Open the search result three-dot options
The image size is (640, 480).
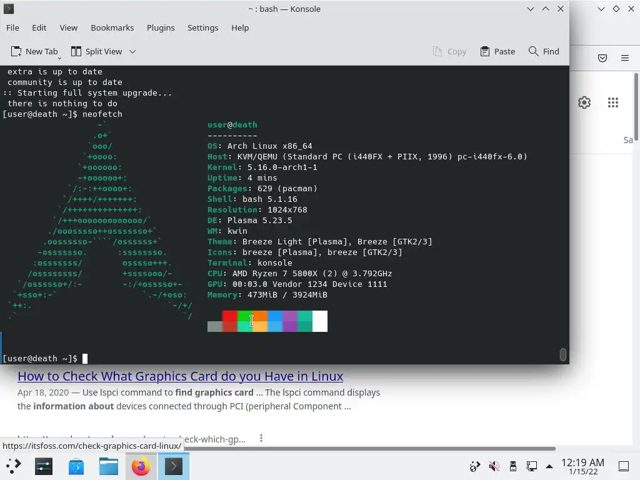tap(261, 438)
